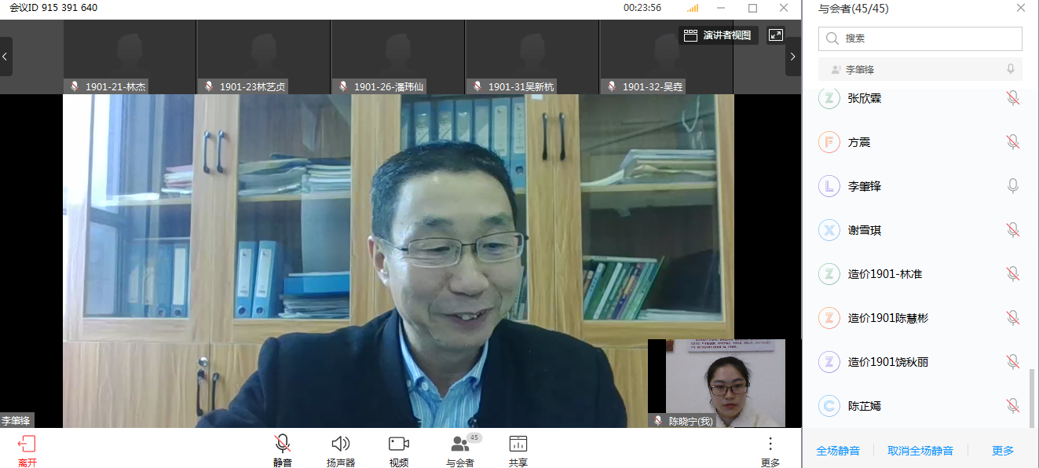Toggle microphone icon beside 李肇锋 in list
The width and height of the screenshot is (1039, 468).
(1013, 186)
